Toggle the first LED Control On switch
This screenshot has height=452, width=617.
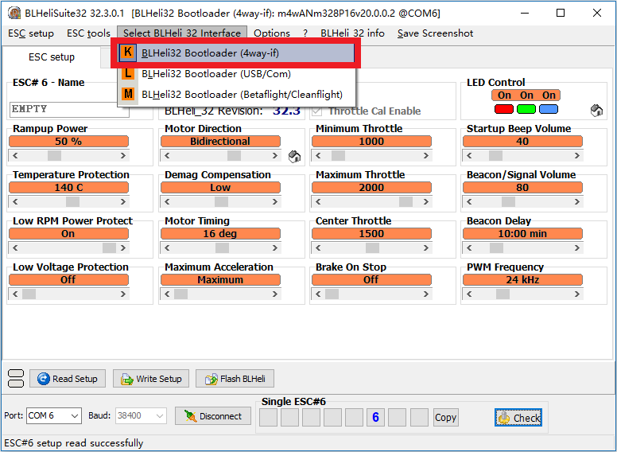click(x=504, y=95)
